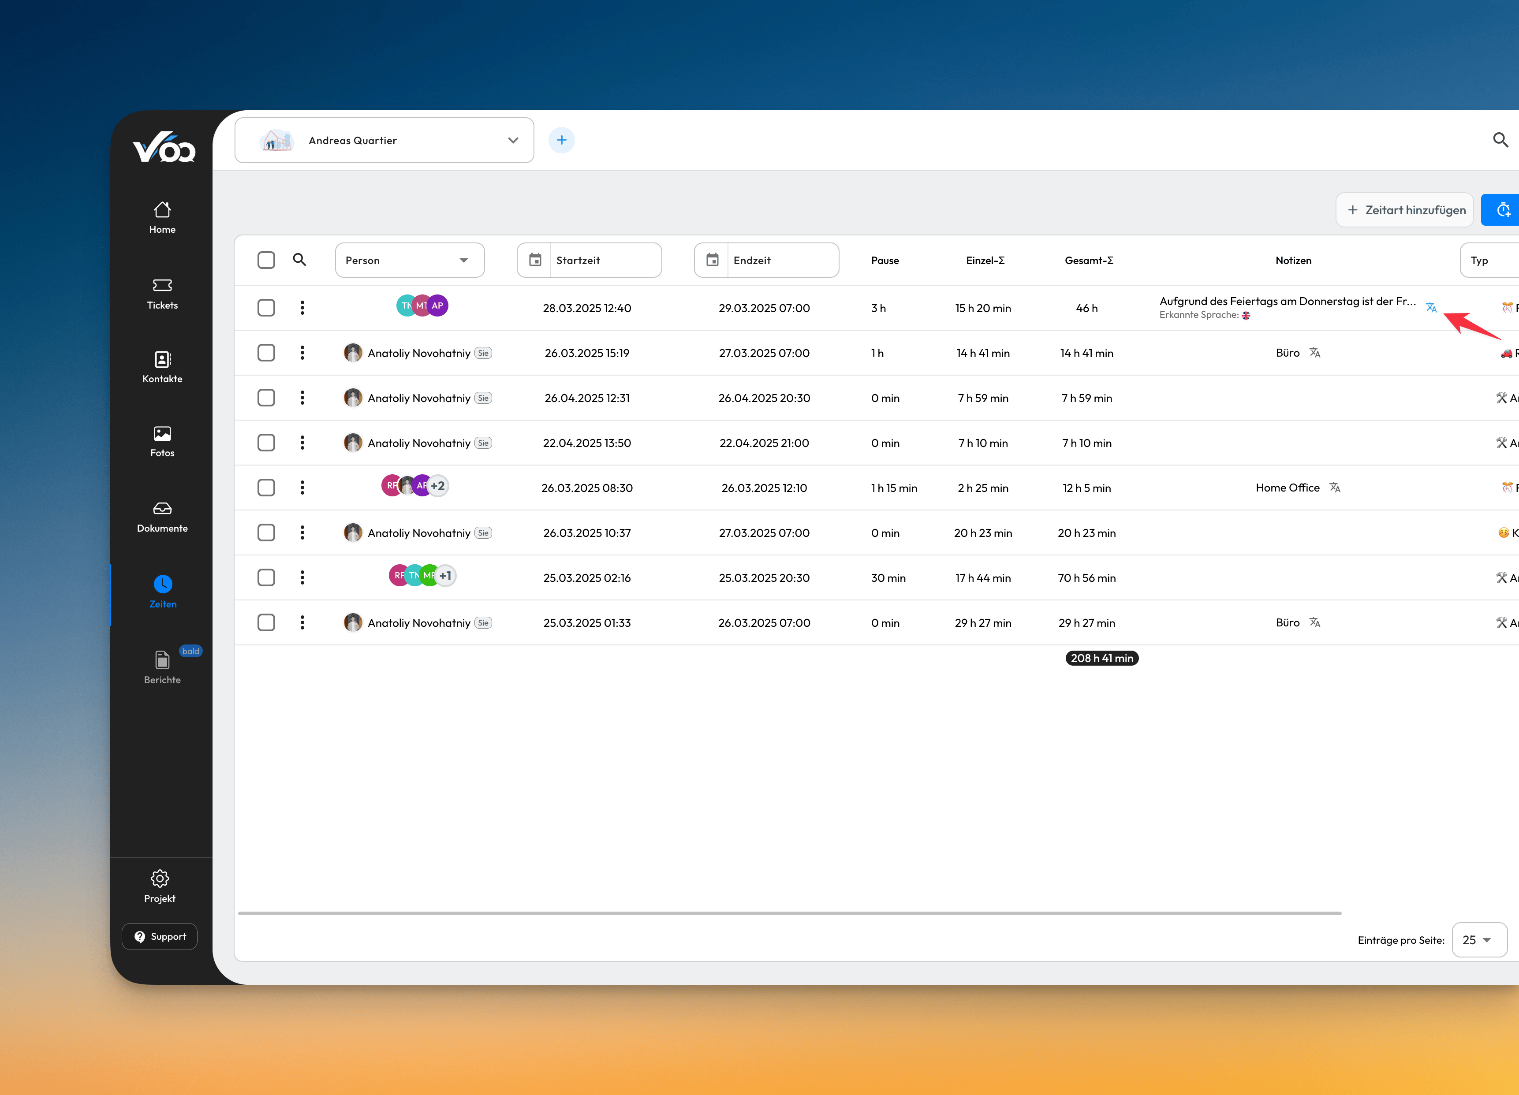Click the table search magnifier icon
Screen dimensions: 1519x1095
point(299,260)
